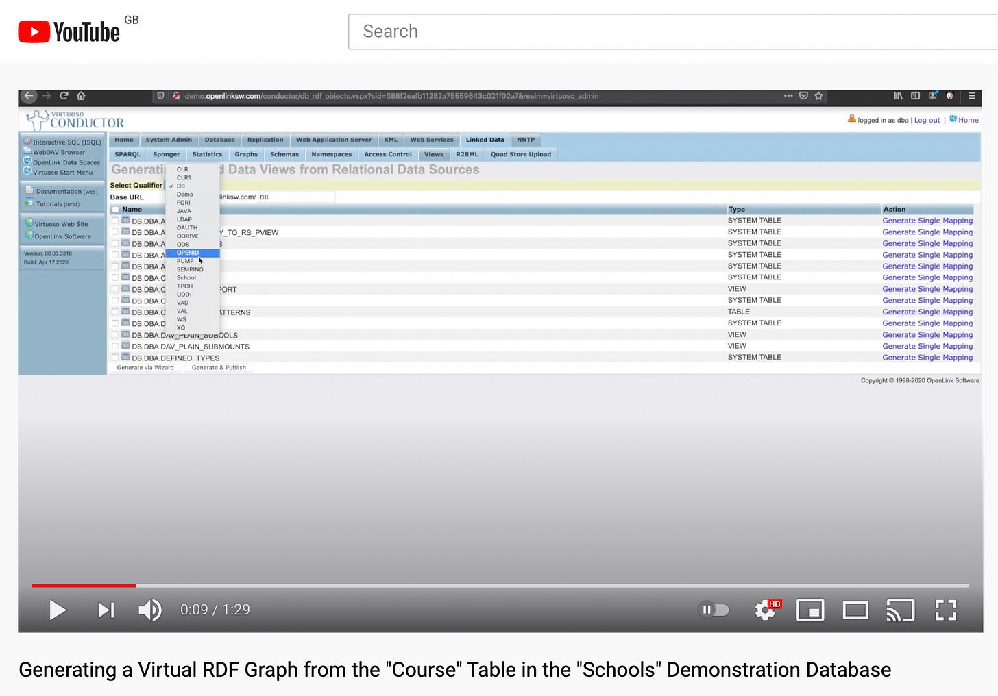Choose XQ from qualifier list
Screen dimensions: 998x696
click(193, 327)
